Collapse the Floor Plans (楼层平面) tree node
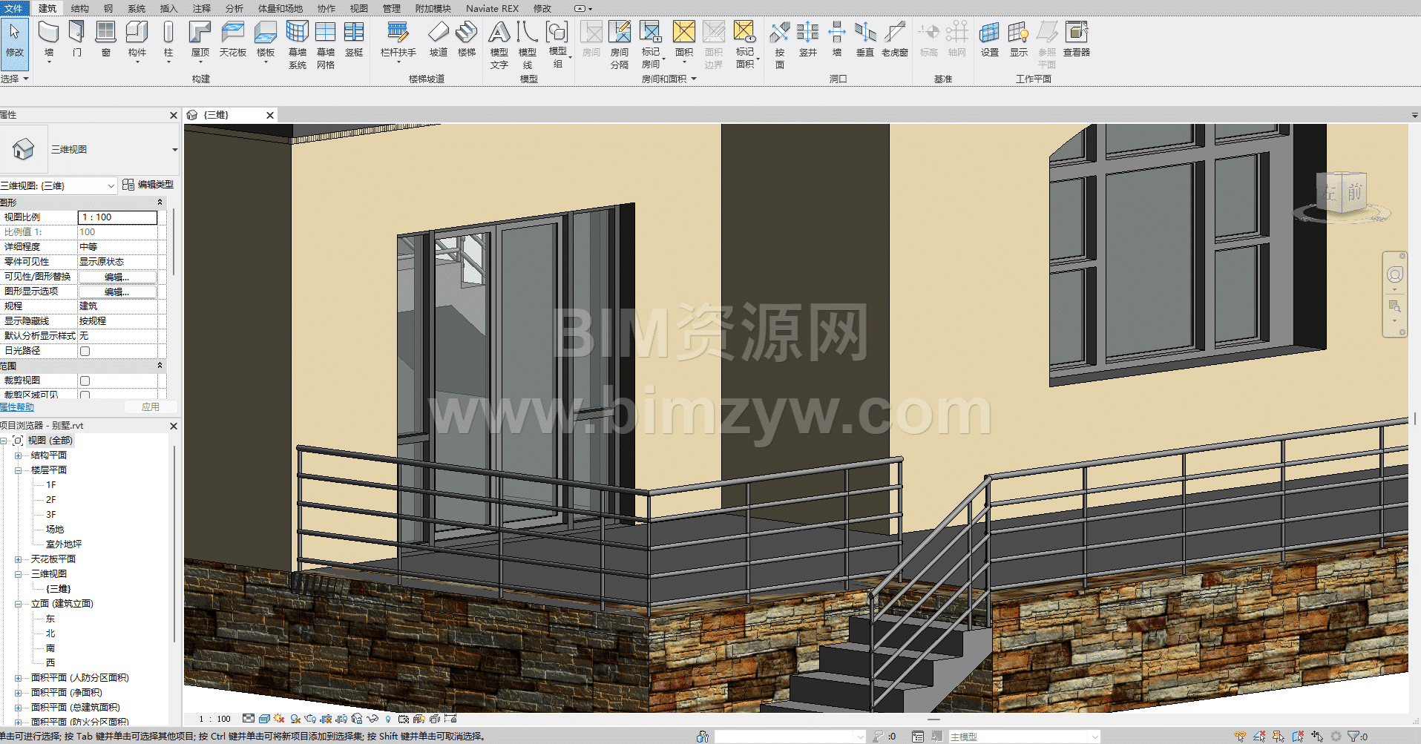 point(18,470)
